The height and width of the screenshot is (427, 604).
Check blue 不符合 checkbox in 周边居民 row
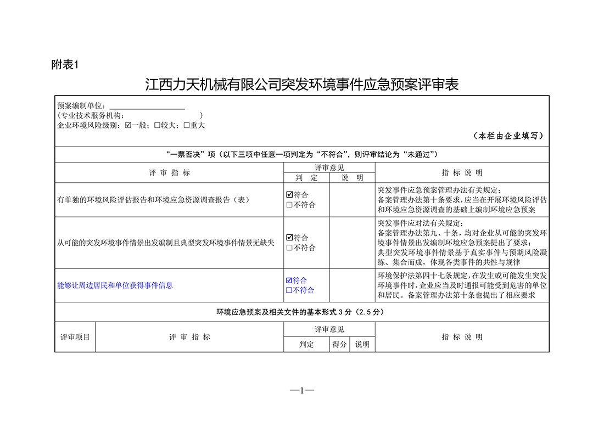[289, 290]
